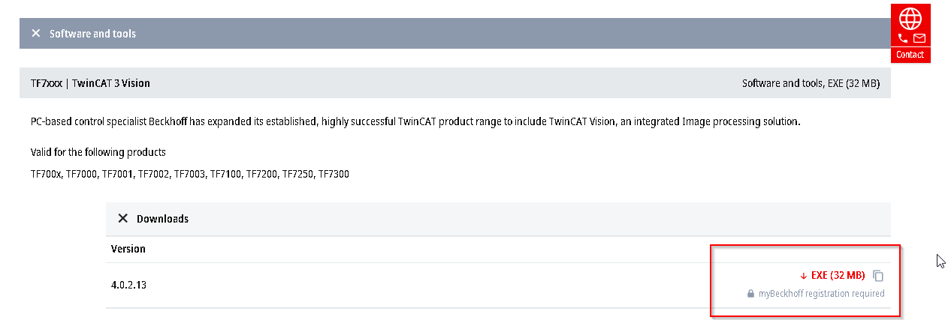Screen dimensions: 948x320
Task: Copy download link with copy icon
Action: click(x=878, y=276)
